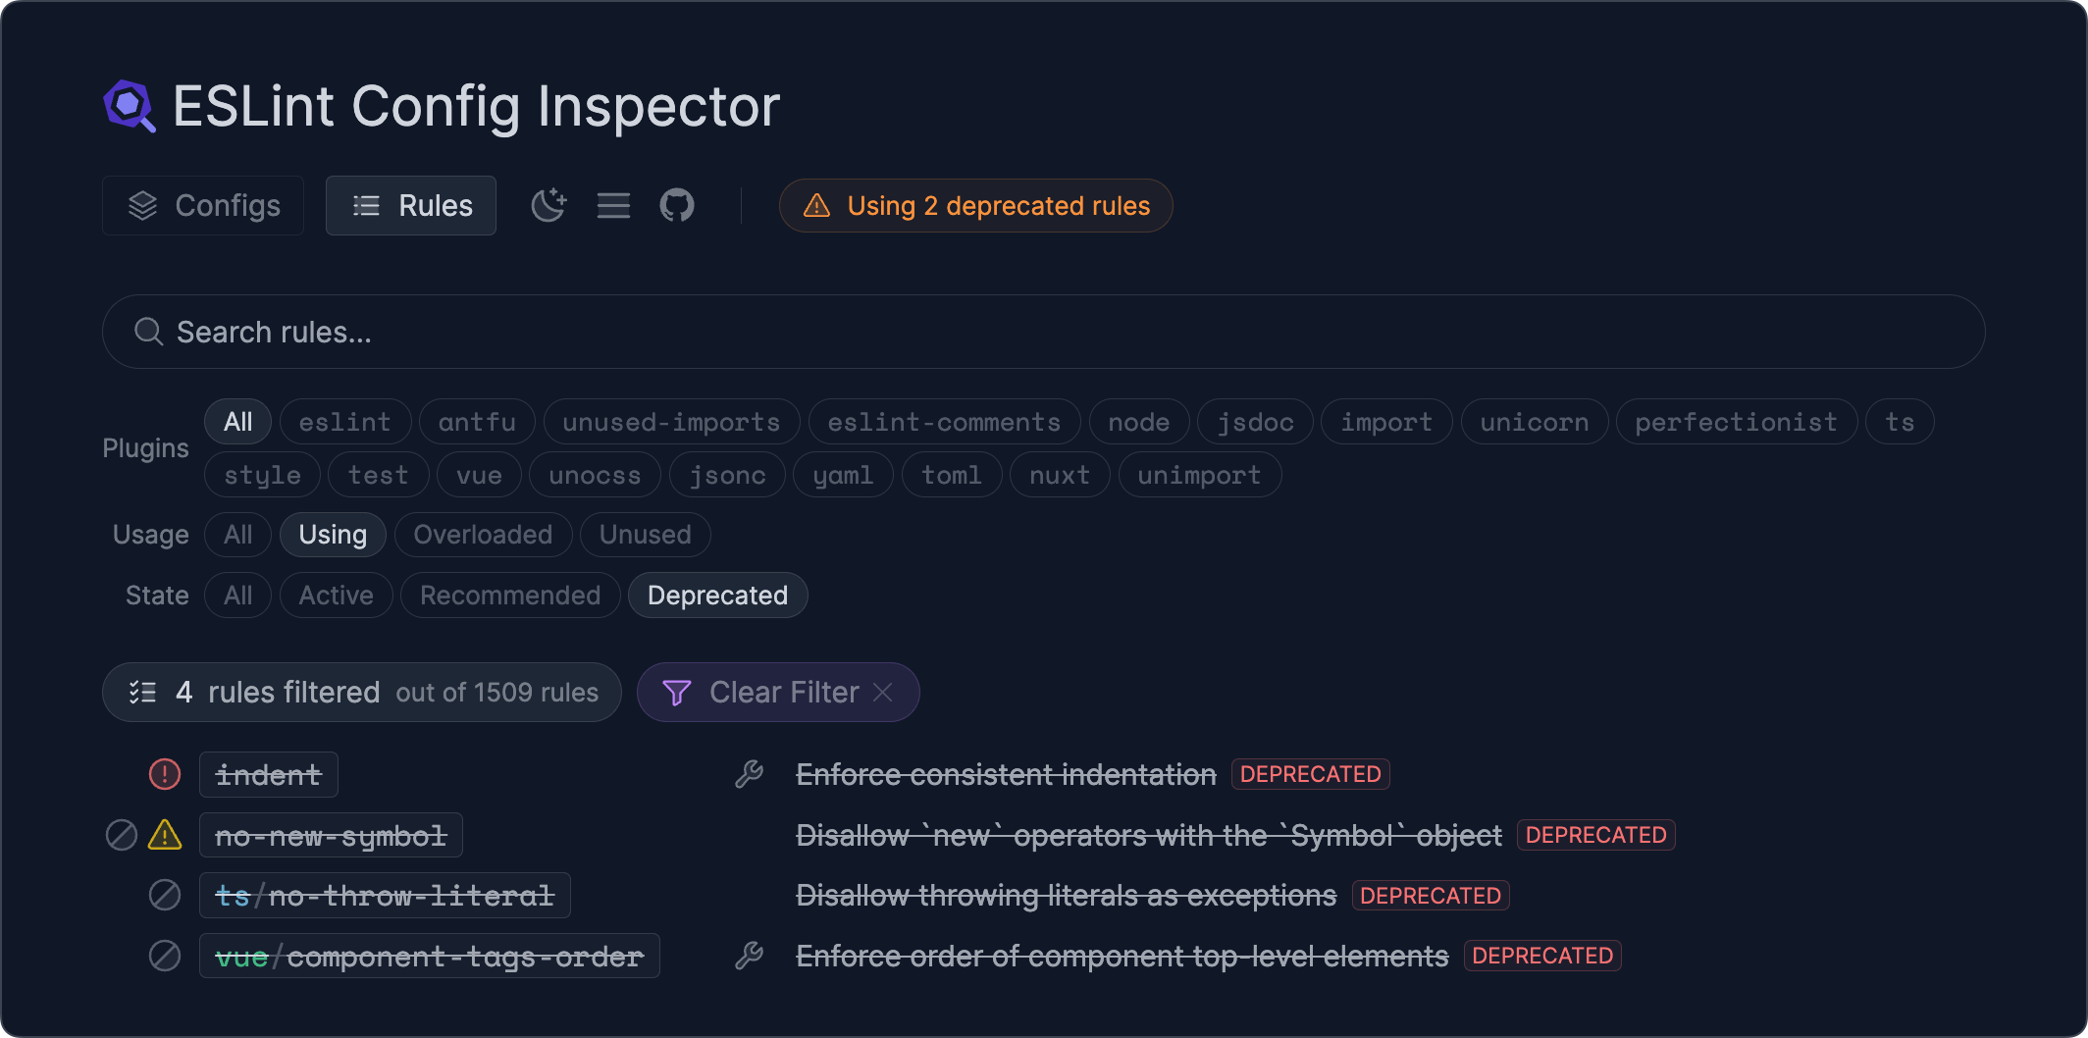Enable the Recommended state filter

pyautogui.click(x=509, y=595)
